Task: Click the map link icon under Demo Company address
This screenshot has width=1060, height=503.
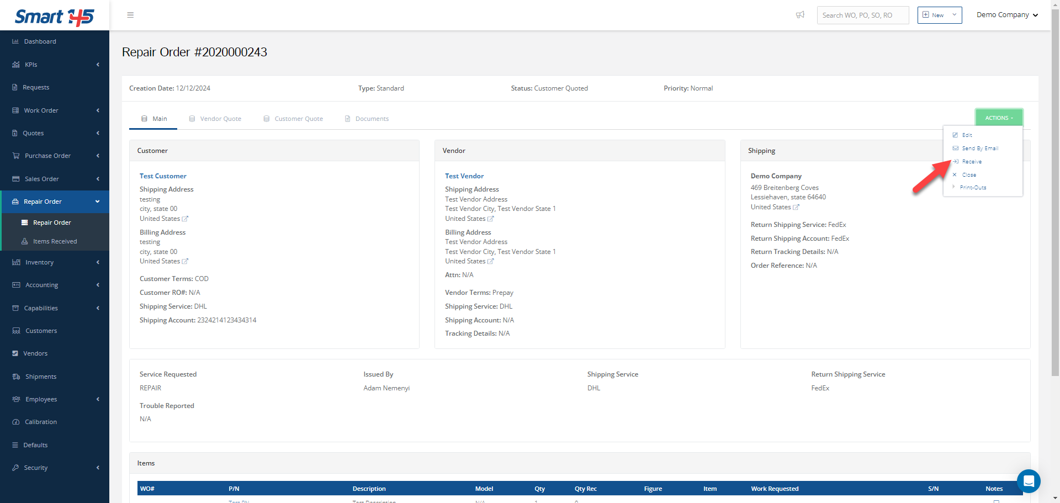Action: coord(796,207)
